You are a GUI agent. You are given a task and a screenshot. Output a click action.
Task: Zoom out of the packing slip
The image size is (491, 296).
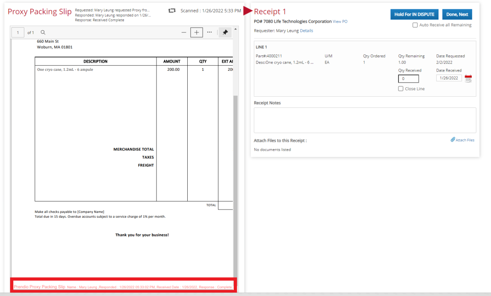(x=183, y=32)
